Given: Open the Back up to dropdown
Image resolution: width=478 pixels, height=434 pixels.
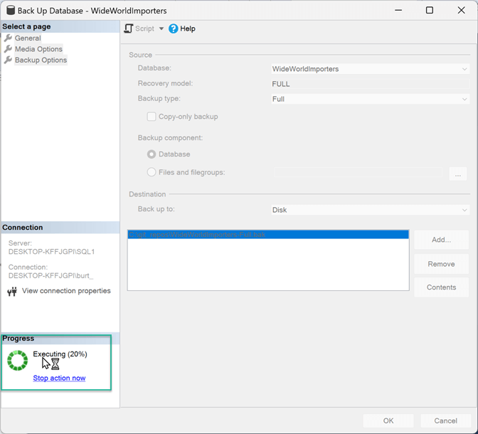Looking at the screenshot, I should pos(370,210).
